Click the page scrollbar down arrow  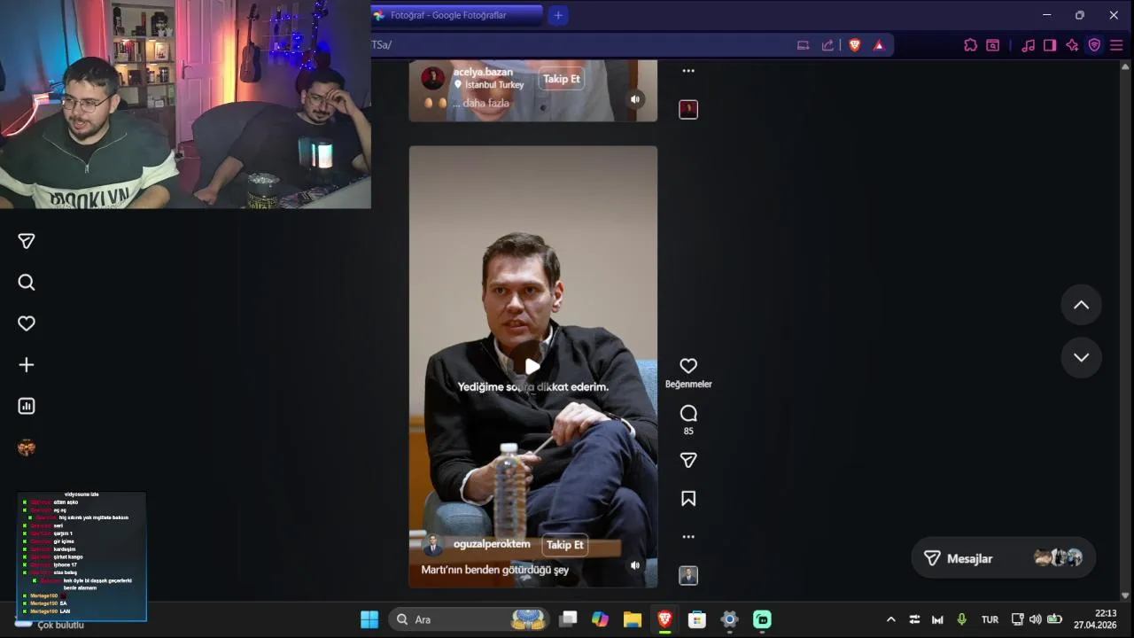click(1126, 595)
